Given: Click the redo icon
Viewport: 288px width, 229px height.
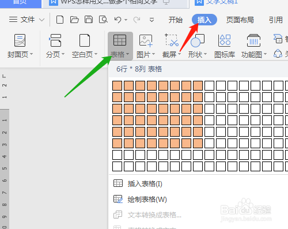Looking at the screenshot, I should pyautogui.click(x=137, y=20).
